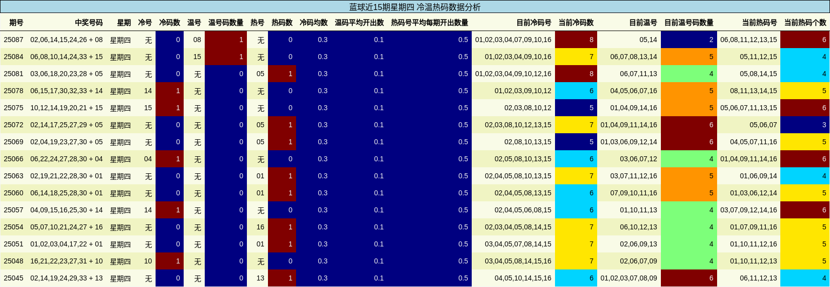
Task: Click current warm numbers 05,14
Action: (x=648, y=40)
